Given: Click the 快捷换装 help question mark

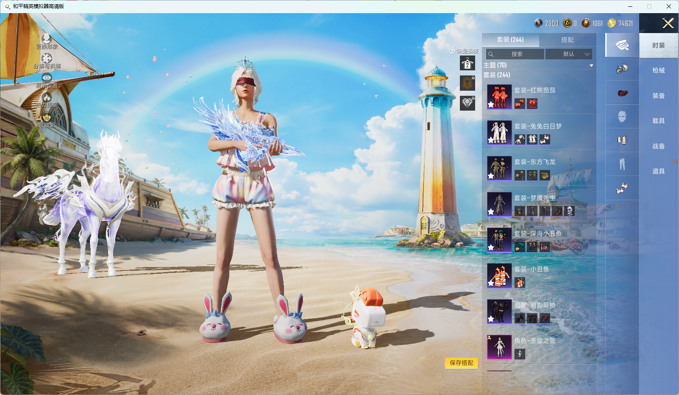Looking at the screenshot, I should click(452, 51).
